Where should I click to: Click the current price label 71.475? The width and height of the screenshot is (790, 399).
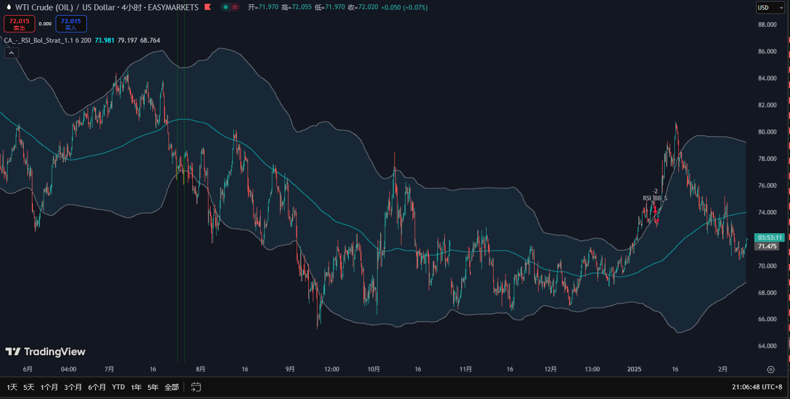point(767,246)
